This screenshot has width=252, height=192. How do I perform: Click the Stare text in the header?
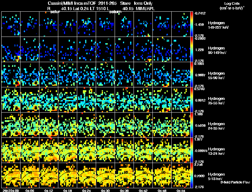click(x=126, y=3)
